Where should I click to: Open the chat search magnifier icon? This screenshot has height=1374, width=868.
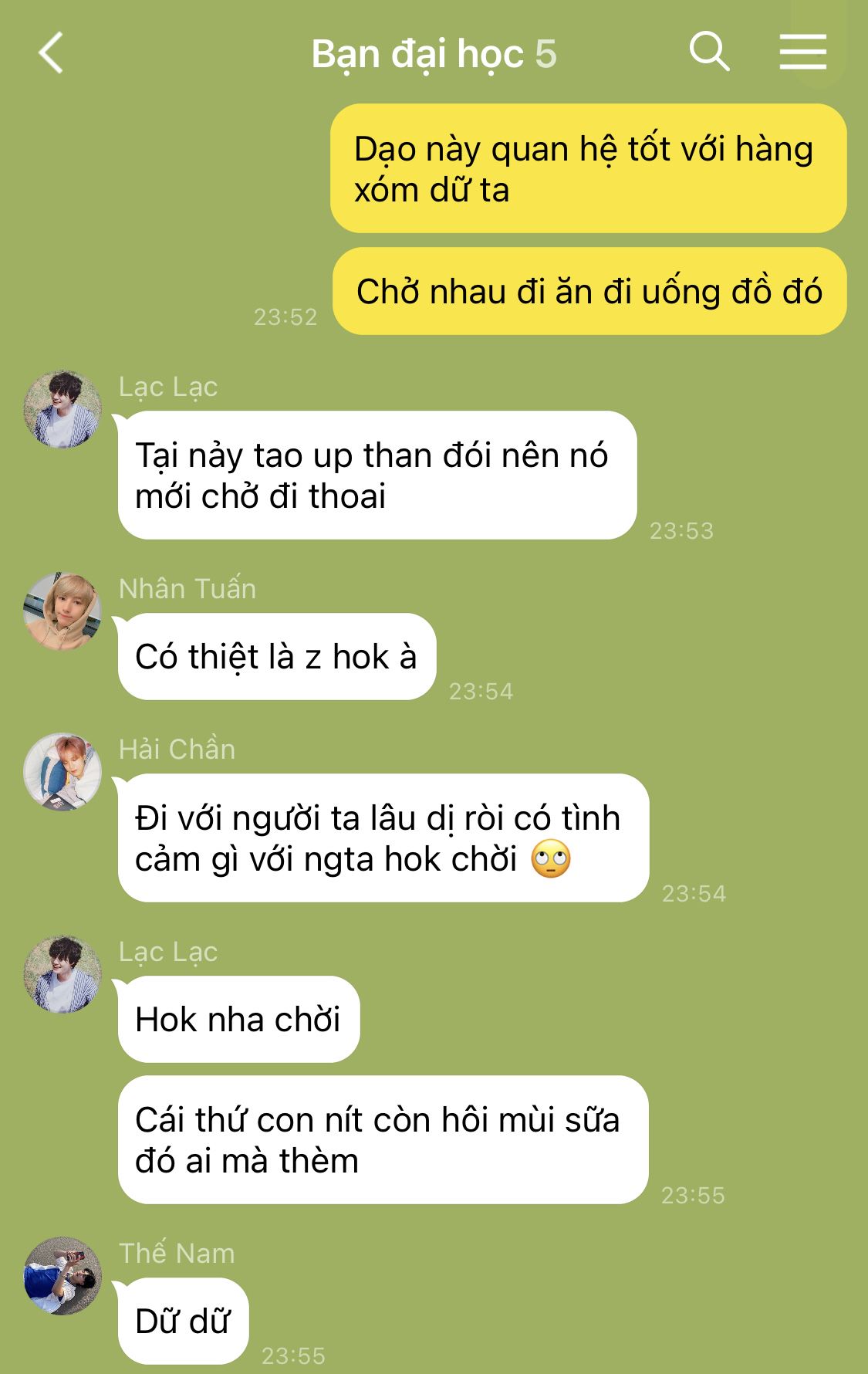pos(709,52)
